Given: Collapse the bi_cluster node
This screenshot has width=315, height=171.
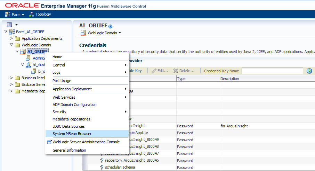Looking at the screenshot, I should [23, 64].
